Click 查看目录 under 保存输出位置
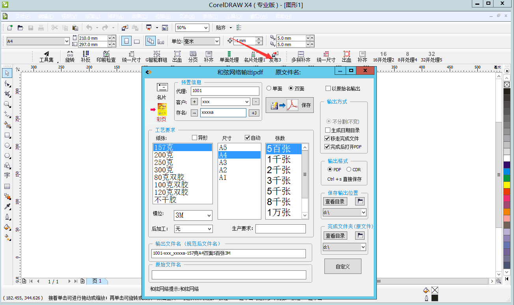 335,201
